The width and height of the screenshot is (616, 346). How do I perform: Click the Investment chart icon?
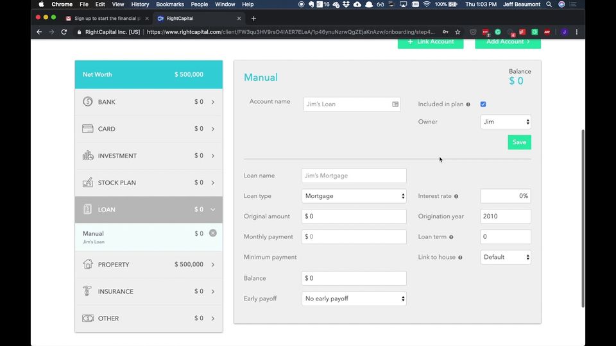click(88, 155)
